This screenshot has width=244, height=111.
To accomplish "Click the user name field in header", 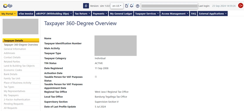I will (169, 6).
